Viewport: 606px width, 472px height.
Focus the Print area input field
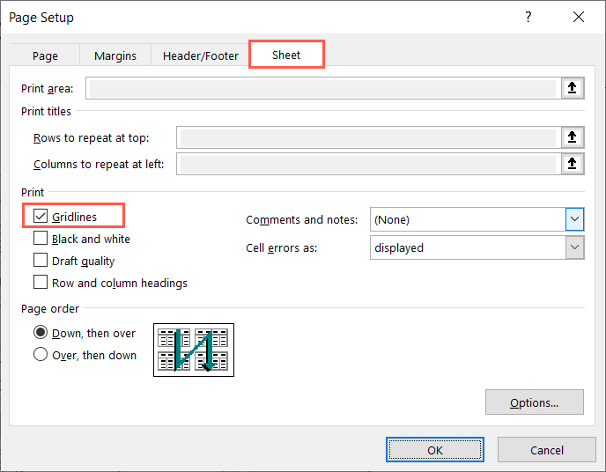click(323, 88)
